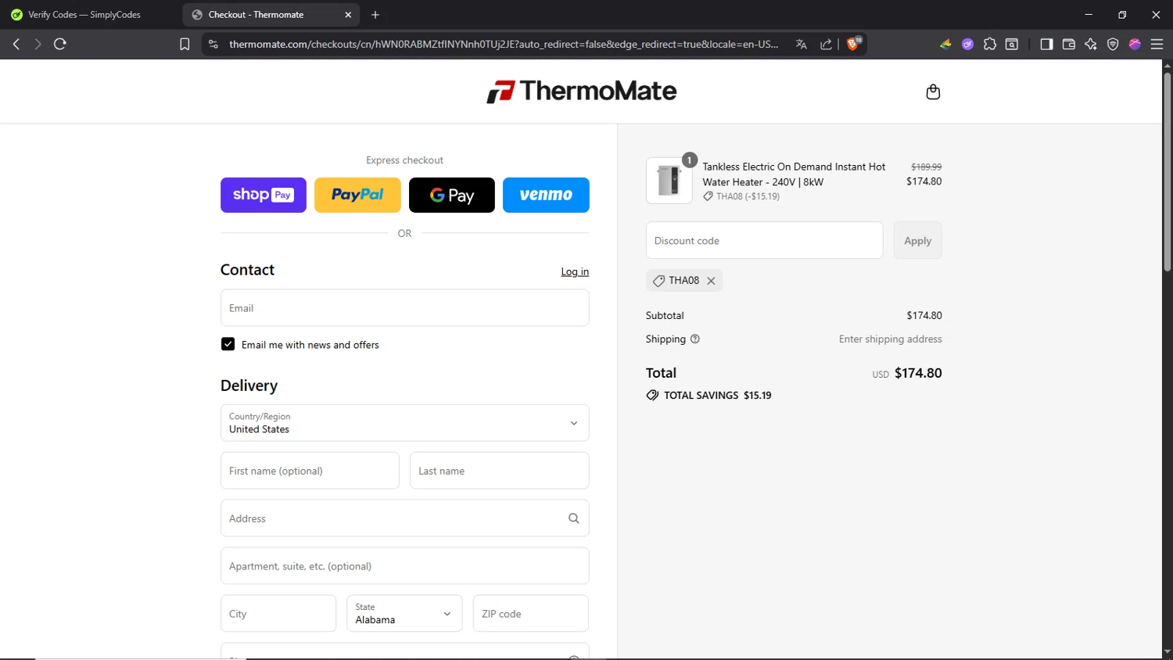Click into the Email field
This screenshot has width=1173, height=660.
click(404, 308)
